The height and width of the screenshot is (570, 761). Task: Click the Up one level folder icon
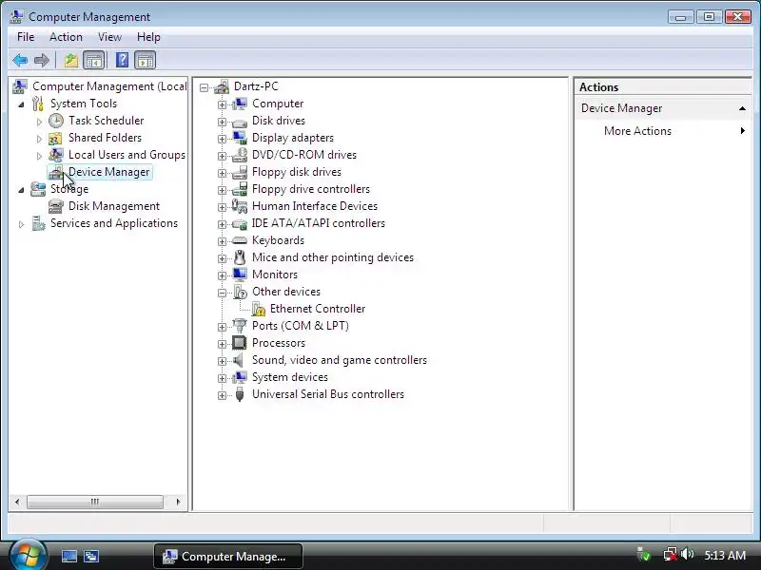[x=70, y=61]
